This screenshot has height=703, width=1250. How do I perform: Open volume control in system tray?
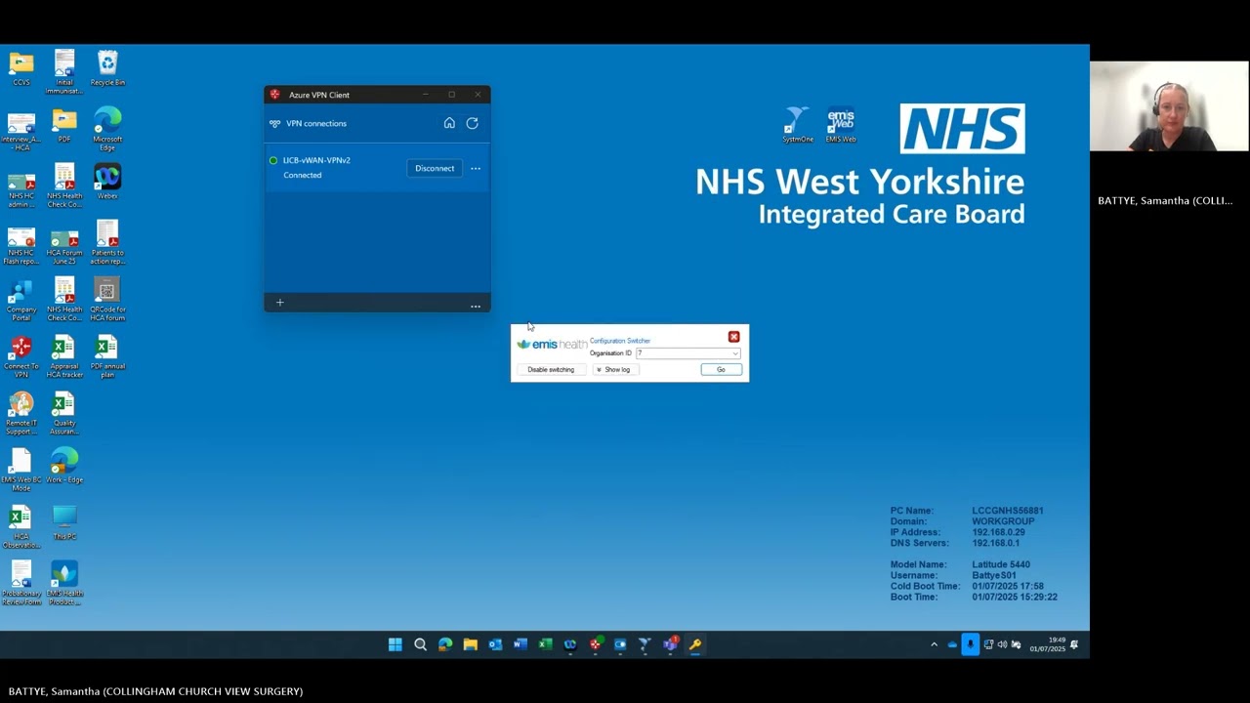point(1002,644)
